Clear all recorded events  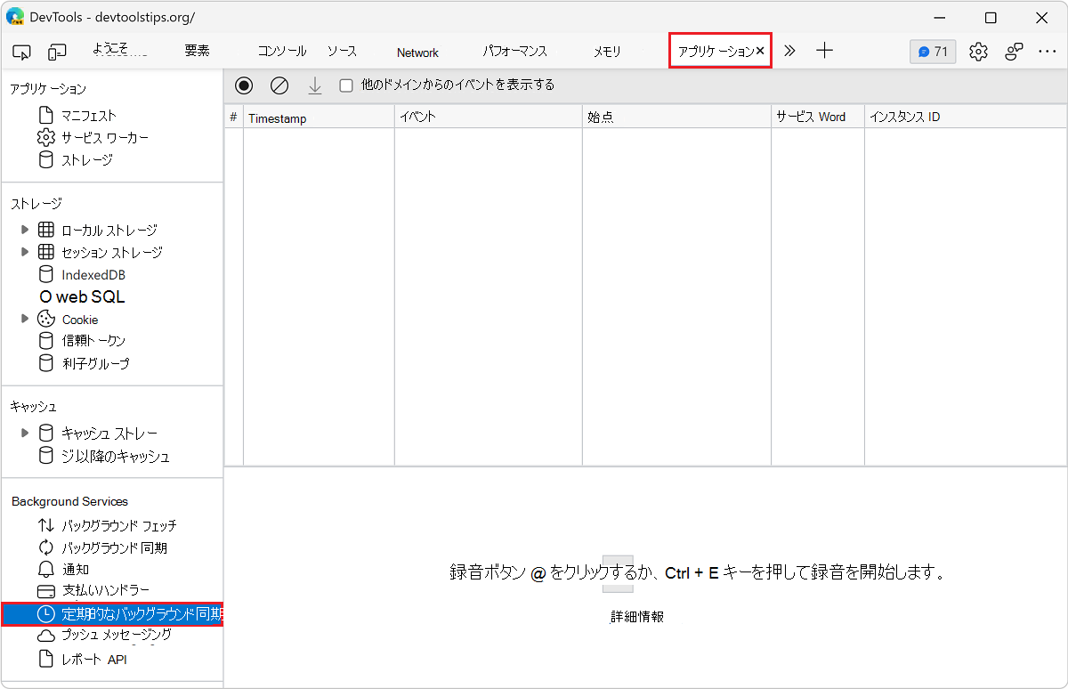point(279,85)
